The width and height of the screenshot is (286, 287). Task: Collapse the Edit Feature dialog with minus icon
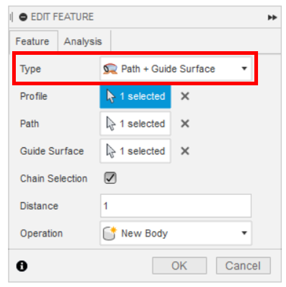[x=23, y=17]
